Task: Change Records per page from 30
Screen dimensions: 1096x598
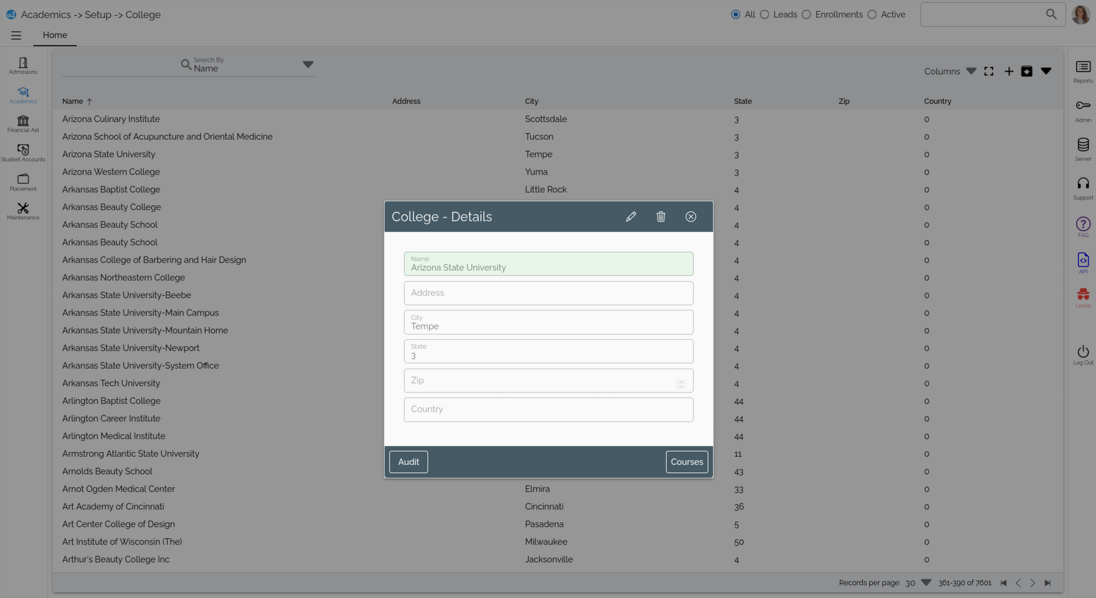Action: 926,582
